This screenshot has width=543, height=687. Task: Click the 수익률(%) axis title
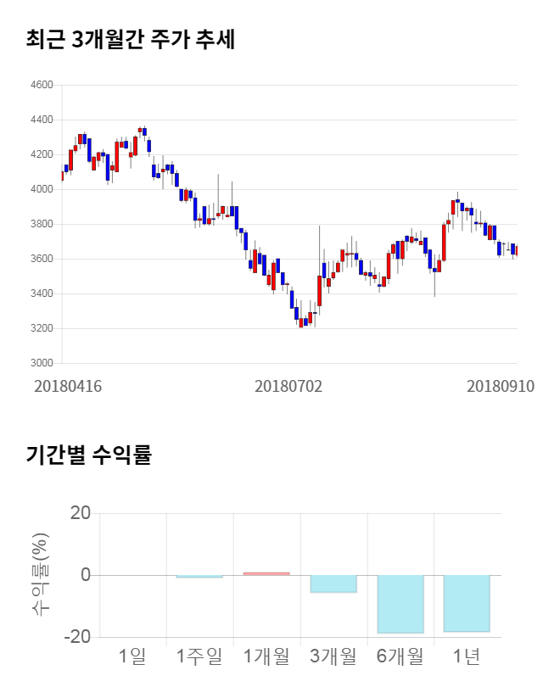(x=38, y=575)
